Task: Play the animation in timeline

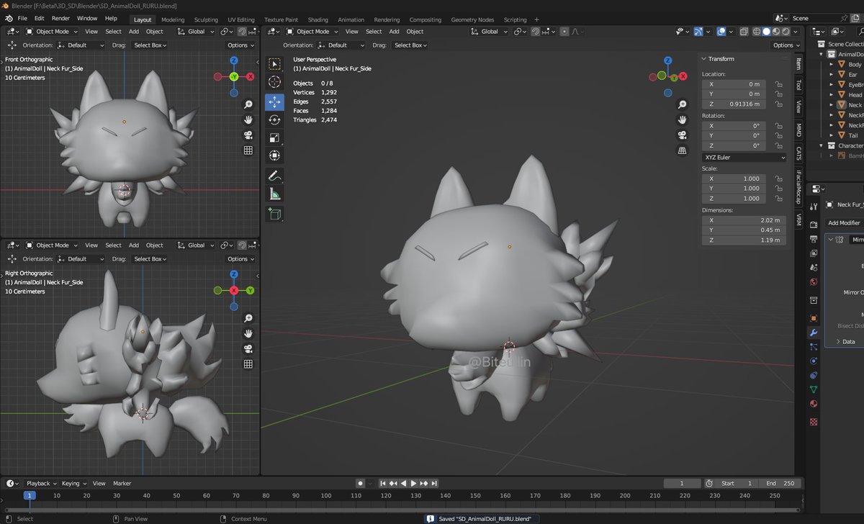Action: pyautogui.click(x=414, y=483)
